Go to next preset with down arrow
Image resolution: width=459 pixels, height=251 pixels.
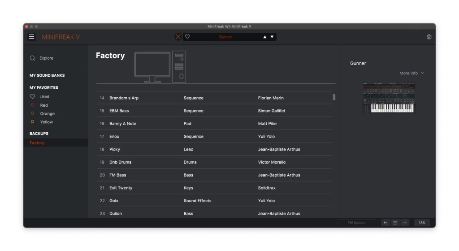click(x=272, y=37)
